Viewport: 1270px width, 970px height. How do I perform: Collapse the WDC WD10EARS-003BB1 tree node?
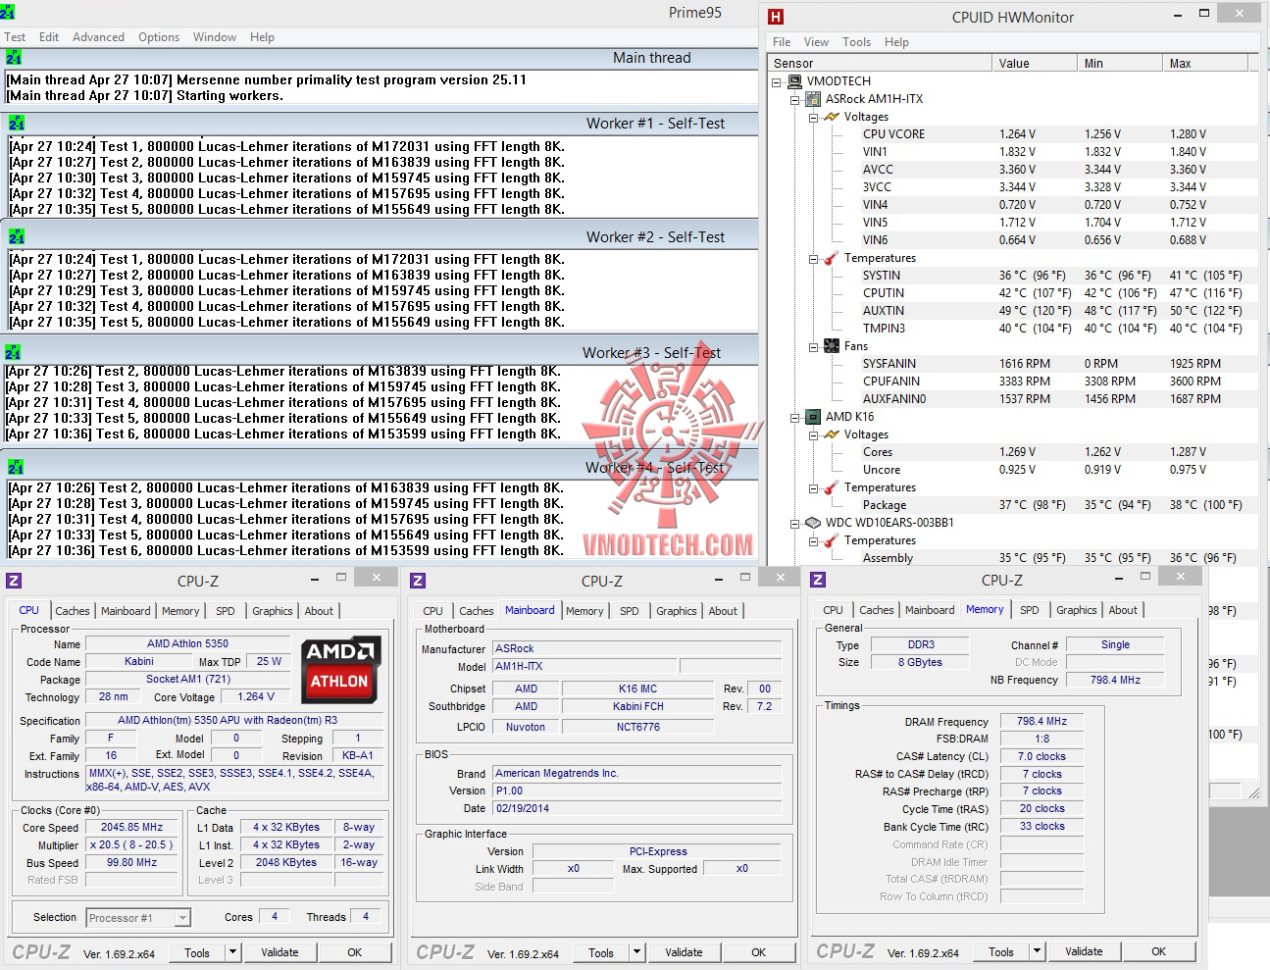pos(795,523)
